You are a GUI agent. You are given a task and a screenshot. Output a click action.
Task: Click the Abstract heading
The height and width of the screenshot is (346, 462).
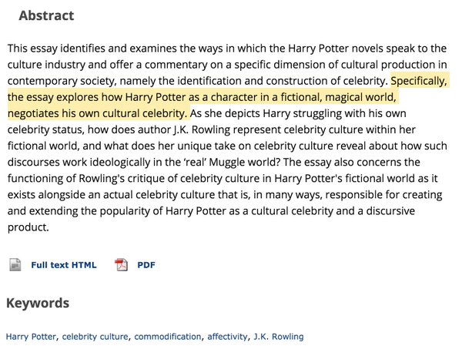[46, 15]
